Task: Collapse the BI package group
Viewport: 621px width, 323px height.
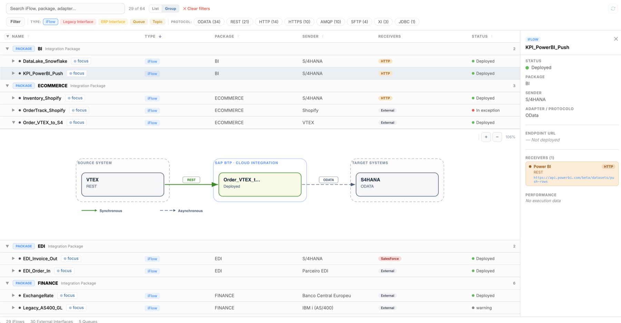Action: (x=7, y=49)
